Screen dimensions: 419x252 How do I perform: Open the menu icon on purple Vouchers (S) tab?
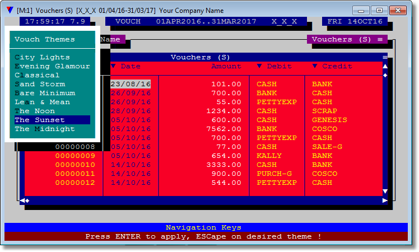tap(380, 39)
